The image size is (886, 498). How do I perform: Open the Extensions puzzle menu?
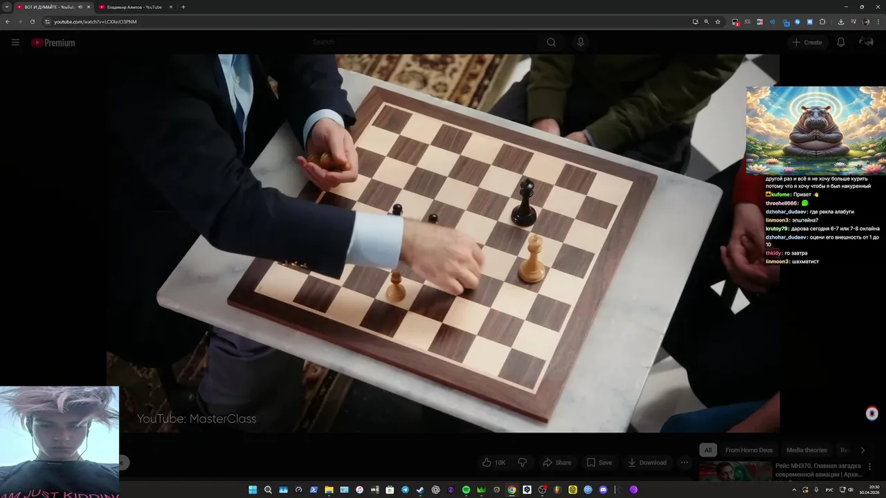822,21
